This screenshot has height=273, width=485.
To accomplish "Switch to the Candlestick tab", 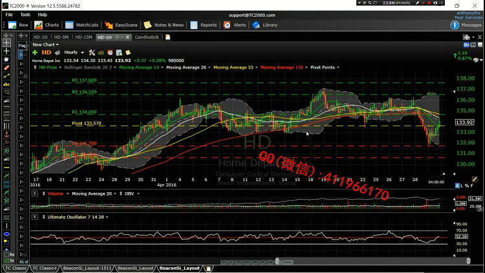I will [x=147, y=37].
